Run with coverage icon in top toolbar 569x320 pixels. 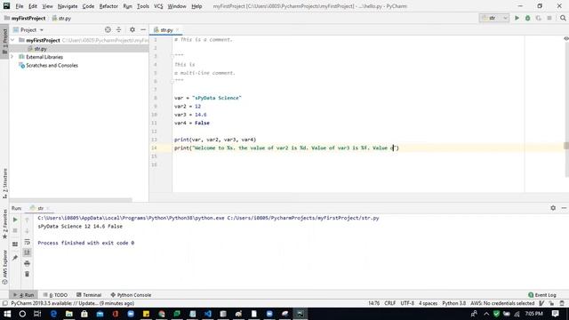(x=538, y=18)
